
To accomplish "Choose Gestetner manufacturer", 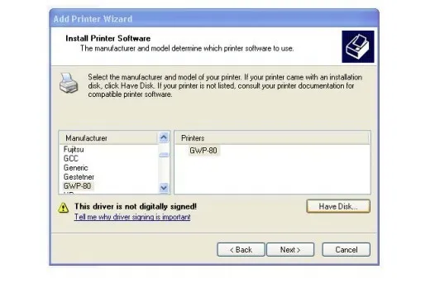I will coord(79,177).
